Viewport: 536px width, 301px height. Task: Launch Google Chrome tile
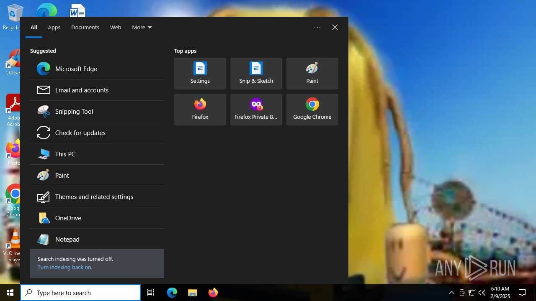(312, 110)
